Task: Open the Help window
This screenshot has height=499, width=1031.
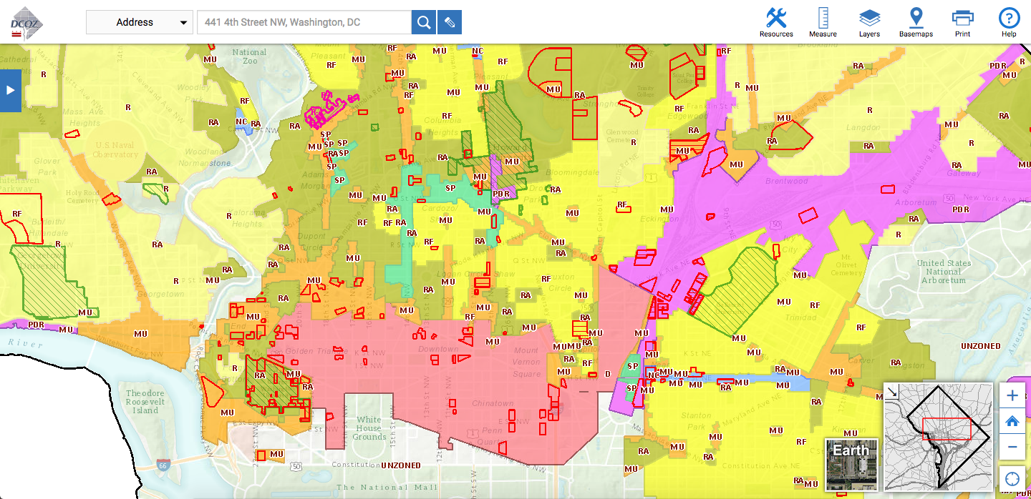Action: (1009, 21)
